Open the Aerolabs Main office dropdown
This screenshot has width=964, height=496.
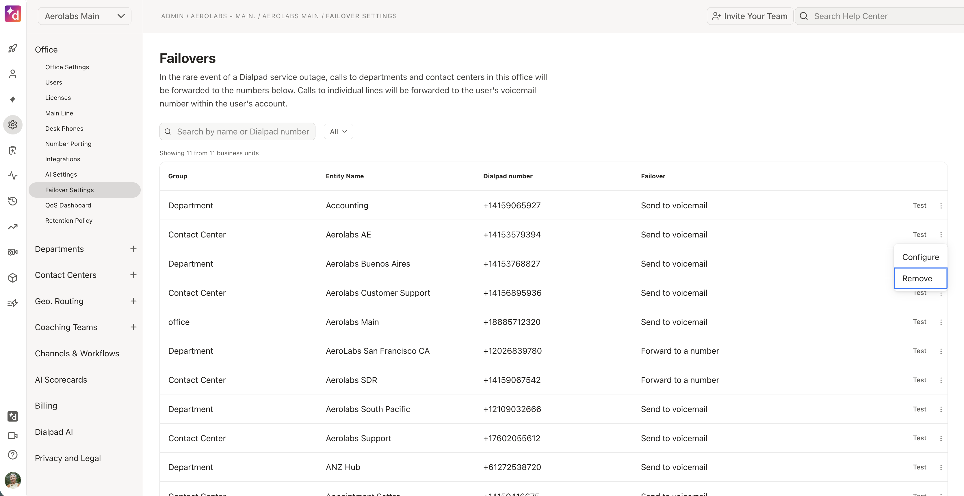[x=85, y=16]
